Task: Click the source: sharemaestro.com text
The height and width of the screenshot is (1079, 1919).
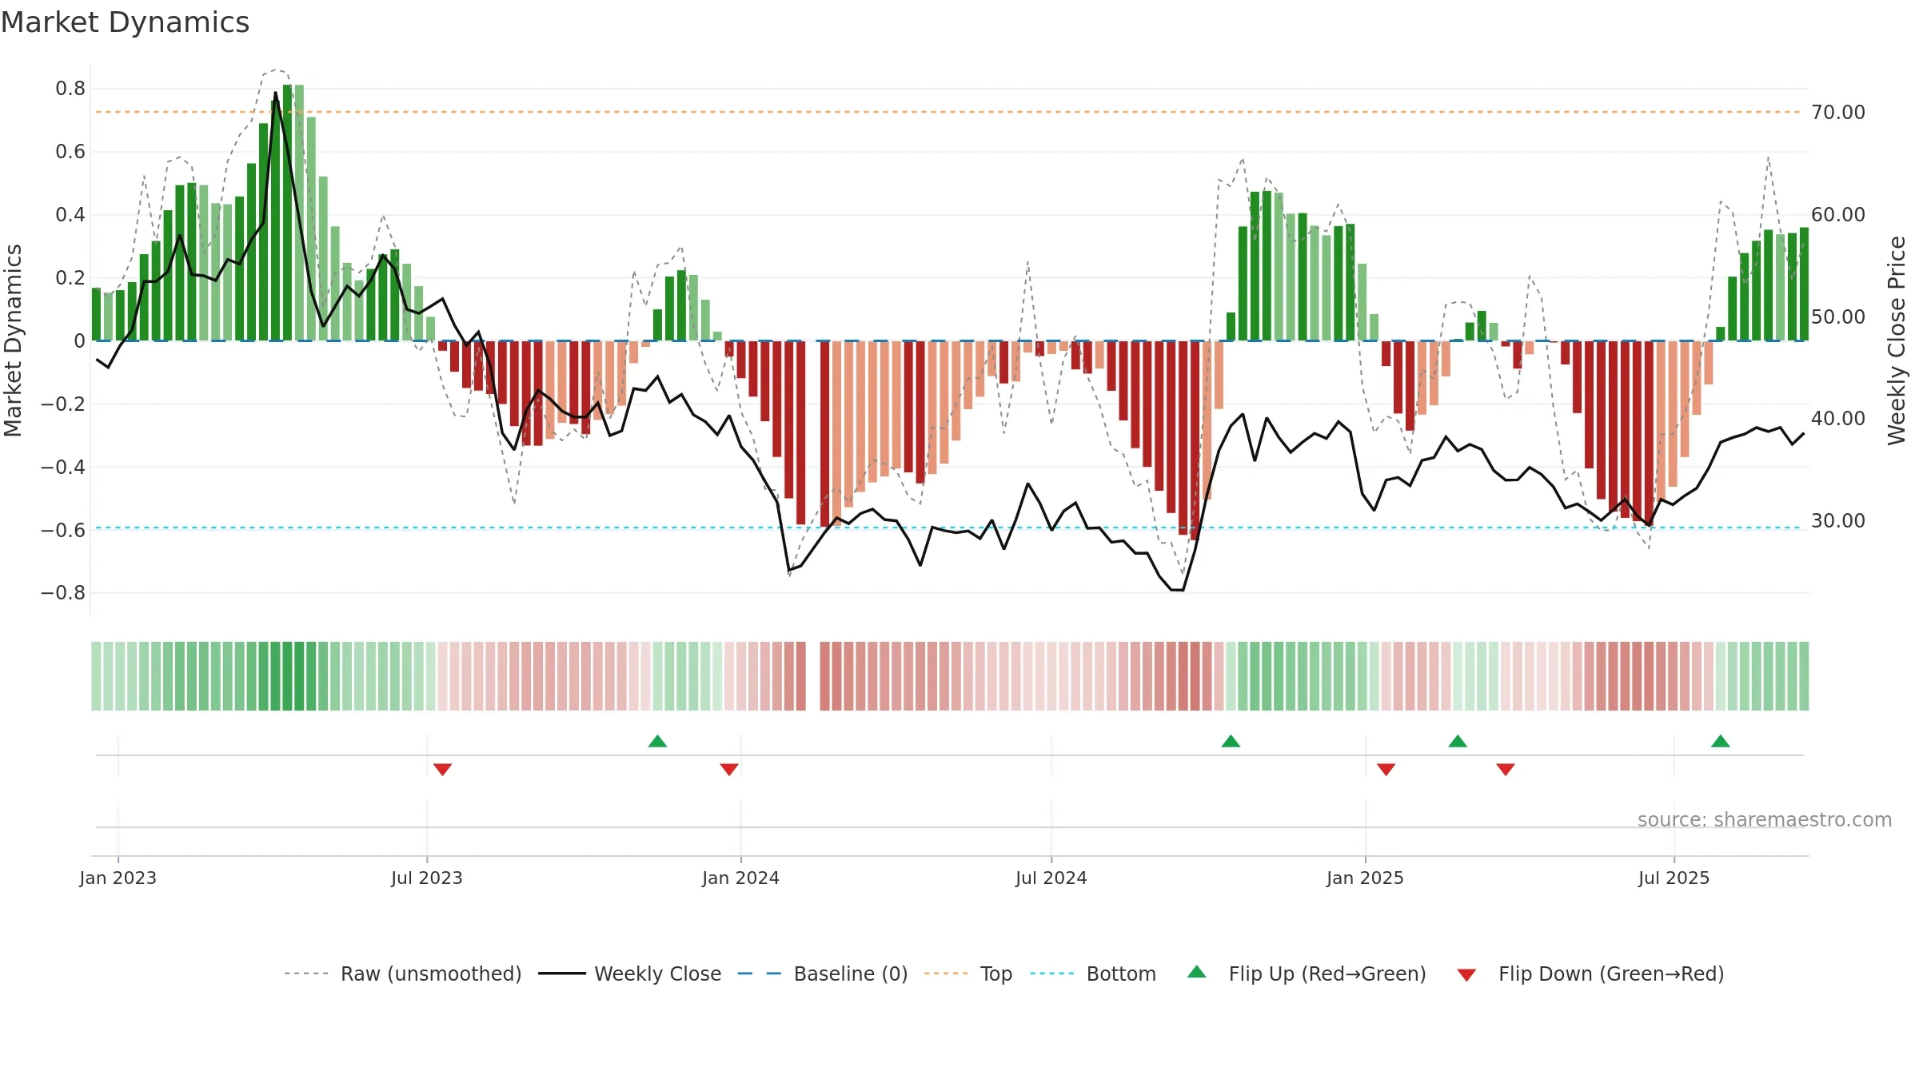Action: click(x=1765, y=819)
